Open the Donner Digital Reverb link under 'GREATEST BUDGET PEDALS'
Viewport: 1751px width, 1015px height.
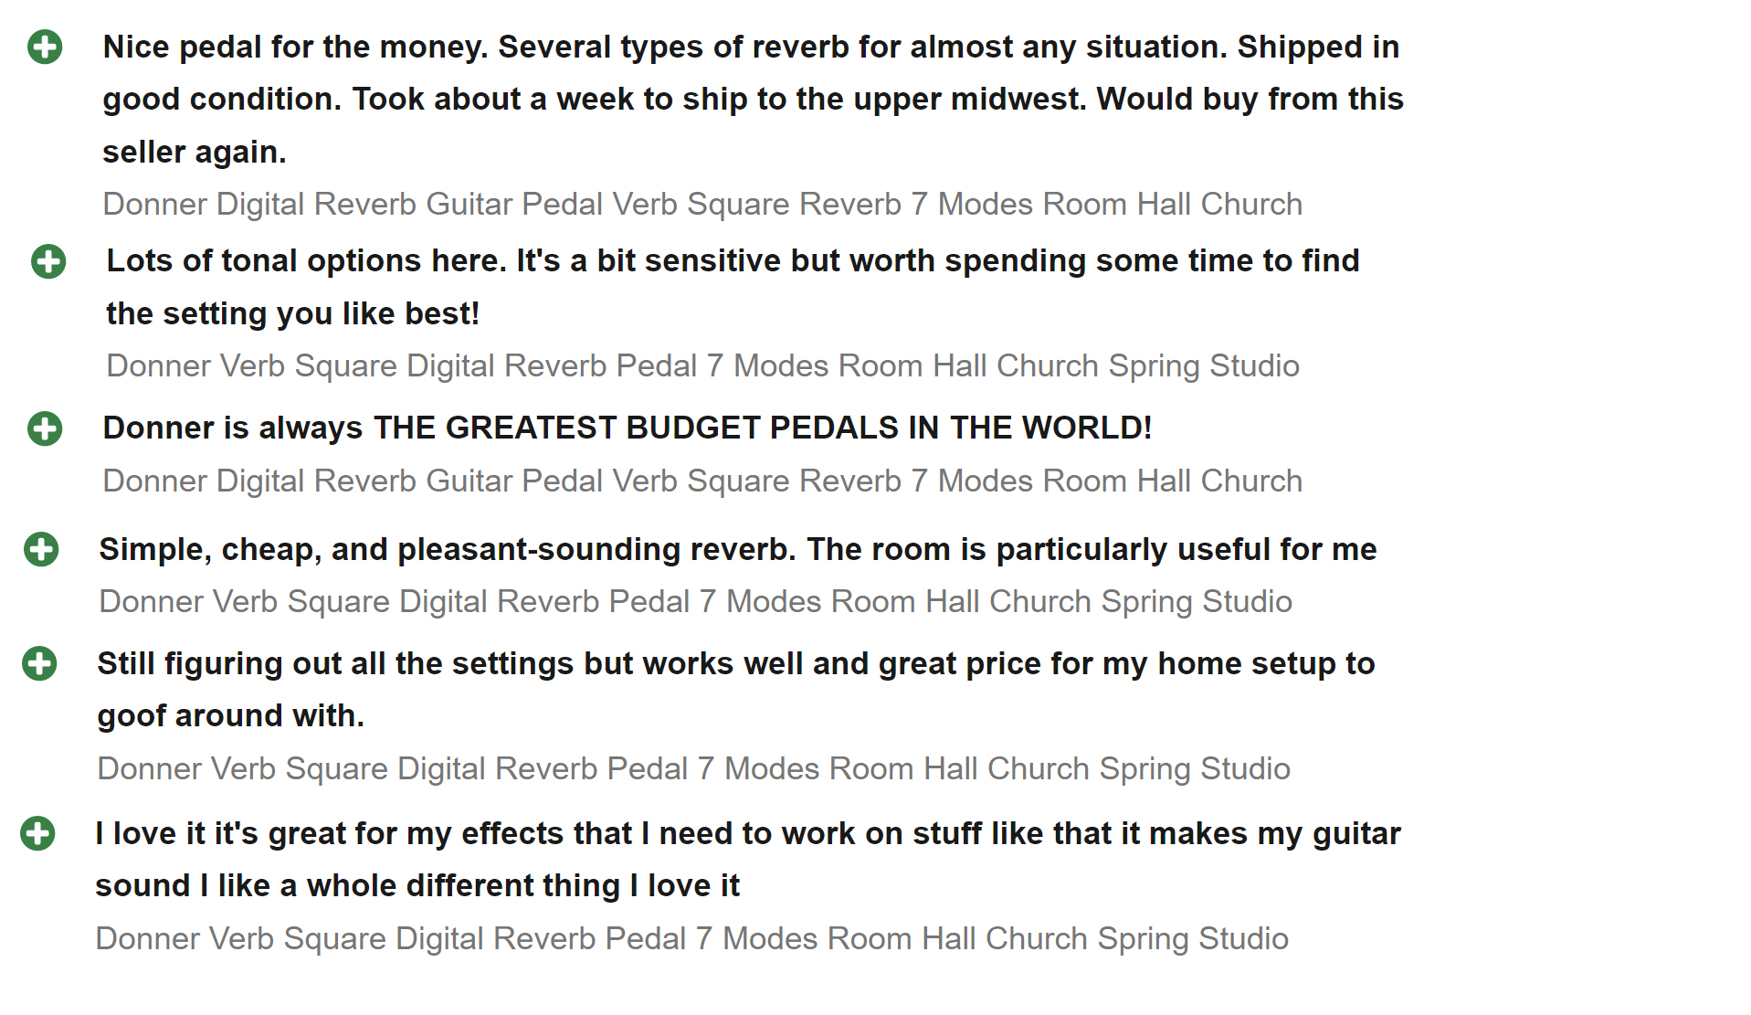coord(702,481)
